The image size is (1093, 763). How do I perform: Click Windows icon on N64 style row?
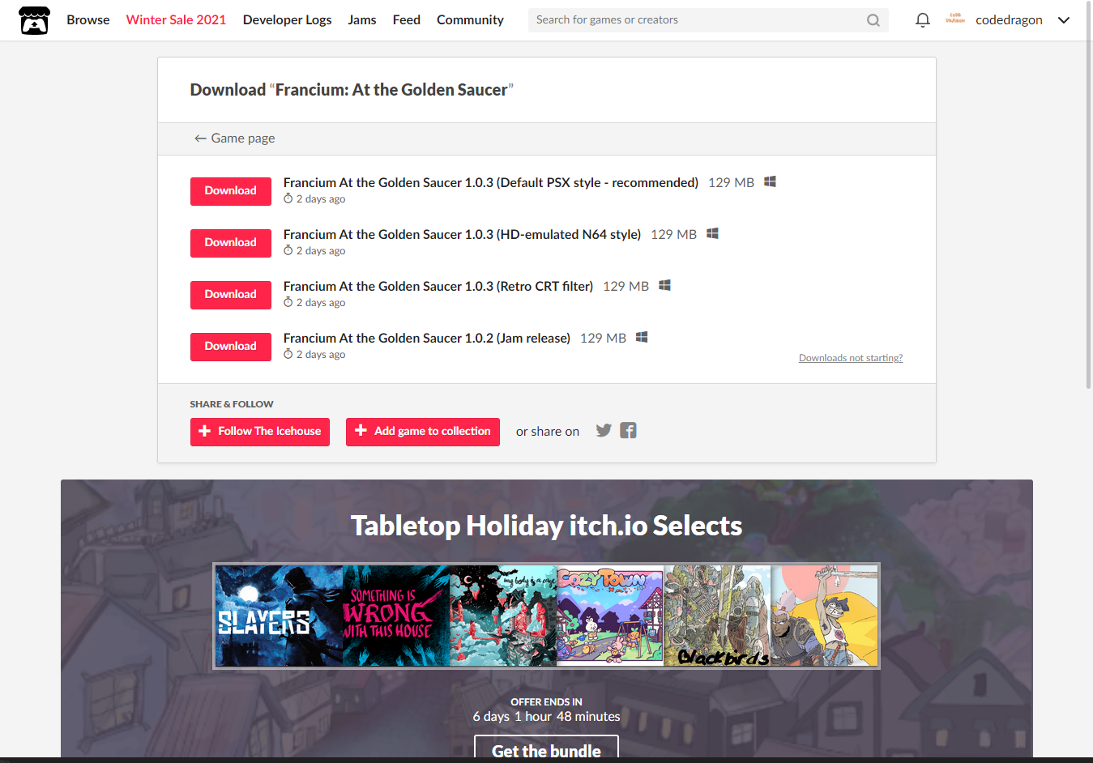[712, 234]
